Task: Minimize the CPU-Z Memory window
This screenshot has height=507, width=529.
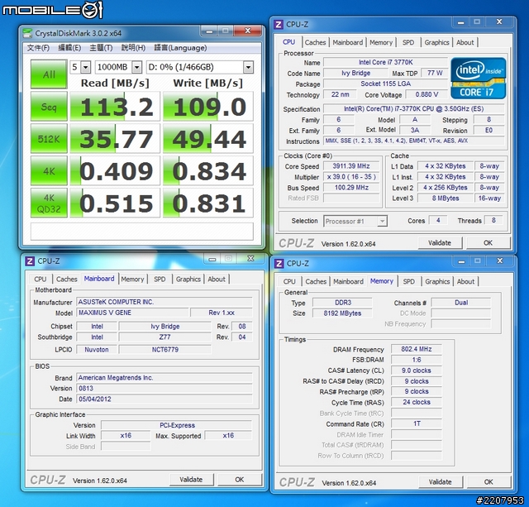Action: [461, 261]
